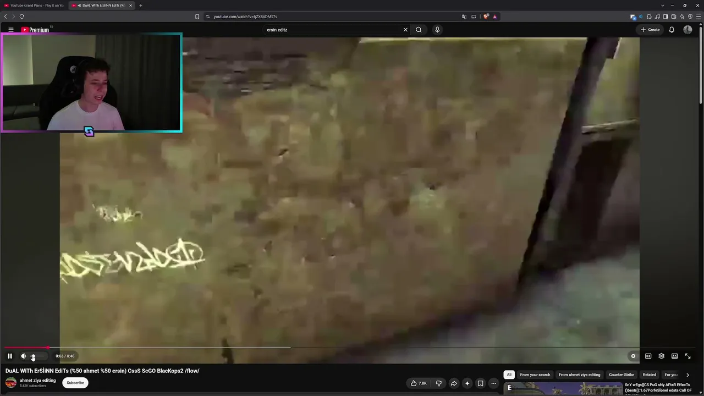The width and height of the screenshot is (704, 396).
Task: Bookmark this page in the browser
Action: pyautogui.click(x=197, y=16)
